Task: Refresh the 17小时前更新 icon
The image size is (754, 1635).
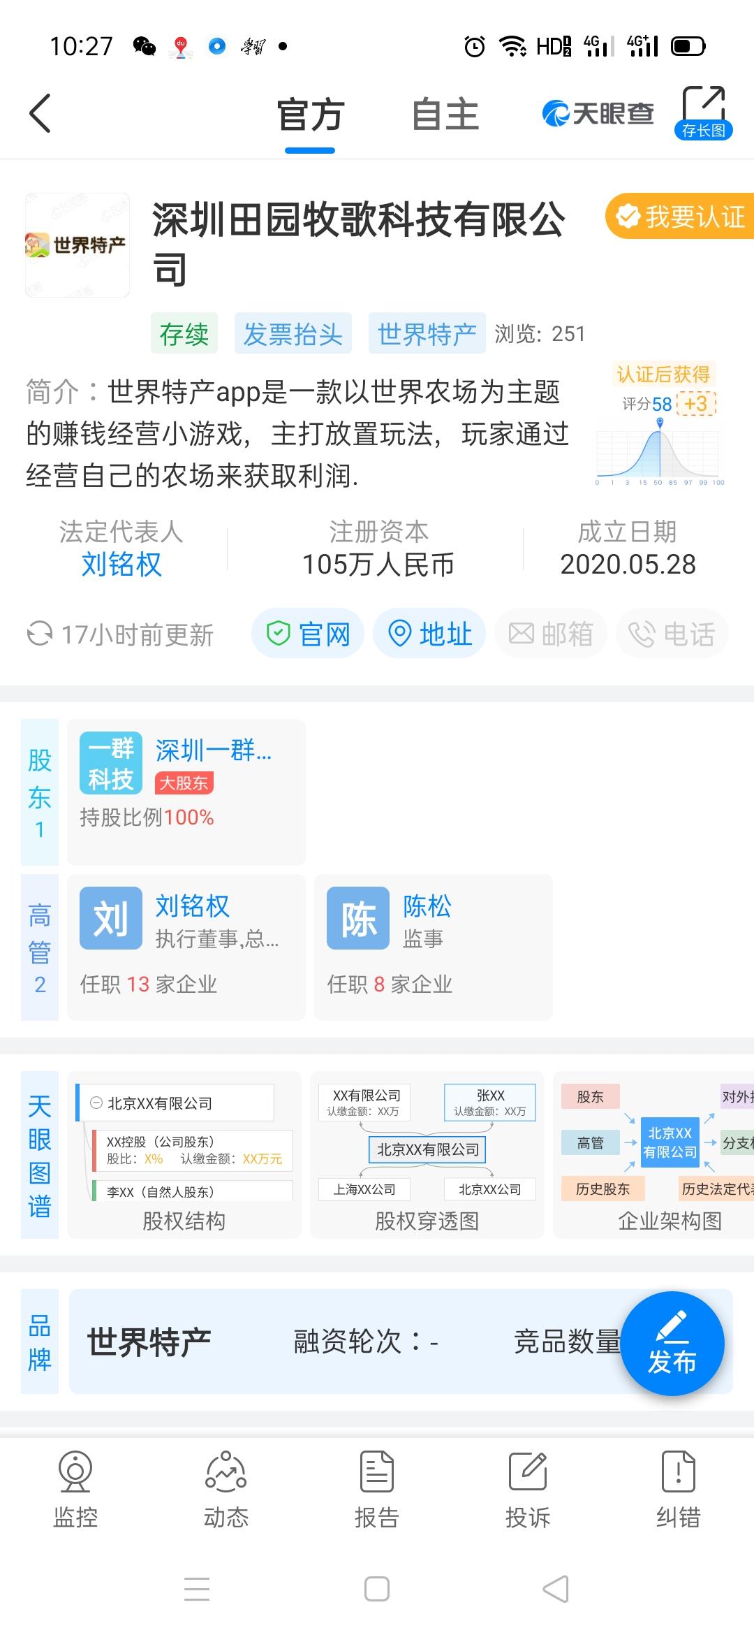Action: [x=40, y=634]
